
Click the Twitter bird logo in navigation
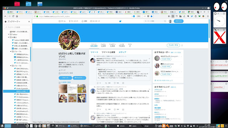coord(120,21)
